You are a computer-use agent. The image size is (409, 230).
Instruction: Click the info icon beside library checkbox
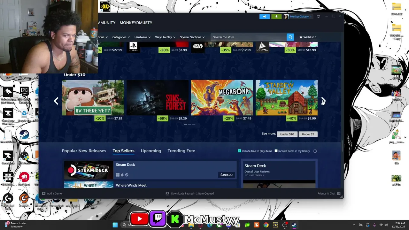(x=315, y=151)
